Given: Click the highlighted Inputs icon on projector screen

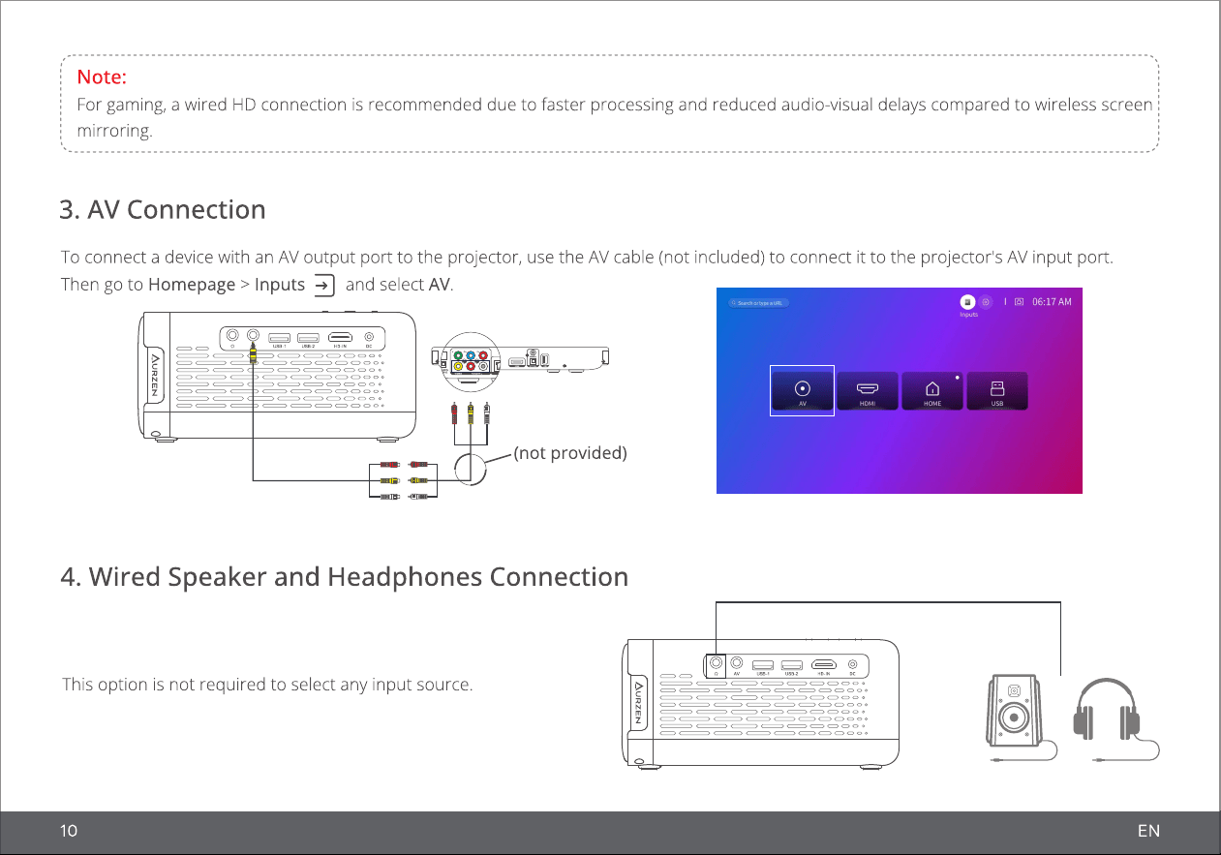Looking at the screenshot, I should [967, 302].
